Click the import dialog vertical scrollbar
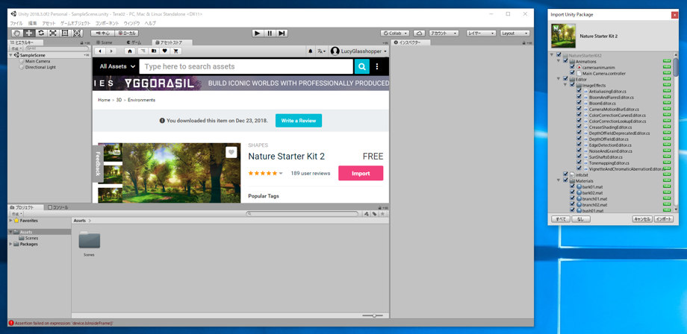687x334 pixels. pyautogui.click(x=676, y=66)
